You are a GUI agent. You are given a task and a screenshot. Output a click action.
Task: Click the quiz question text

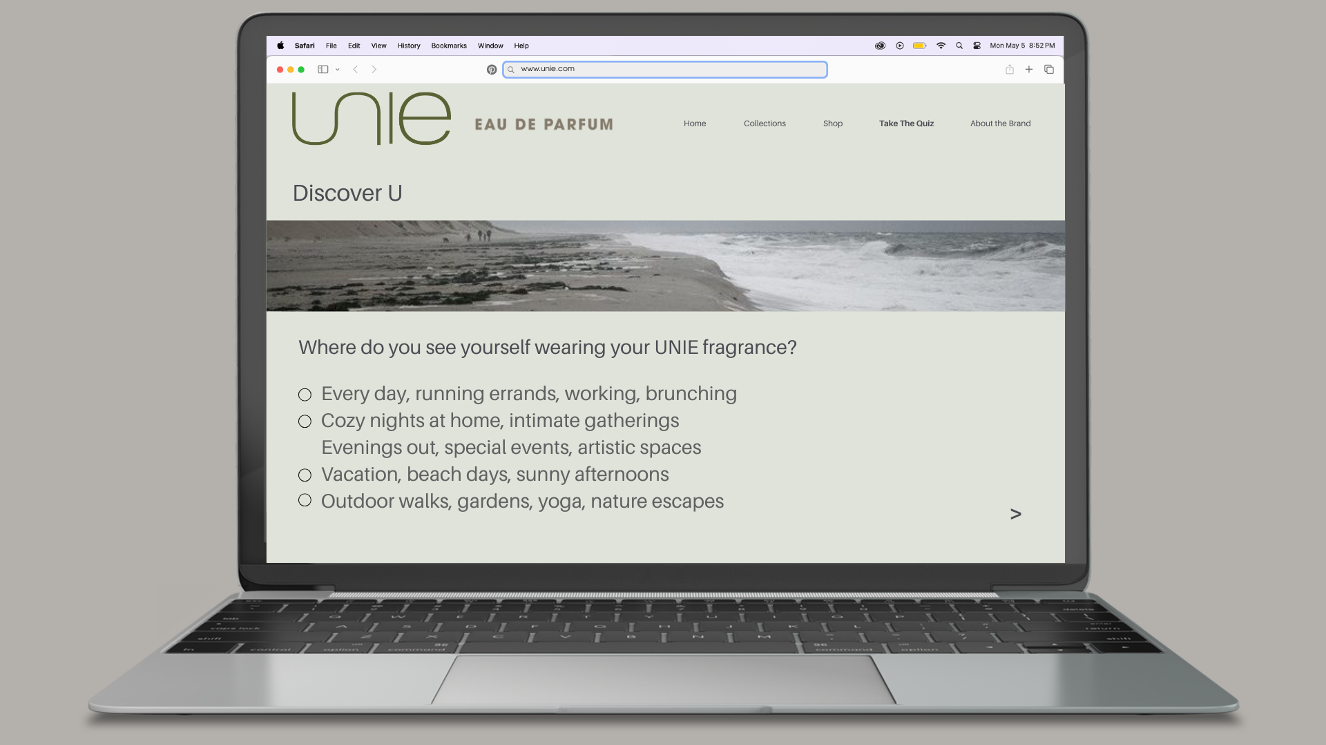[x=548, y=347]
